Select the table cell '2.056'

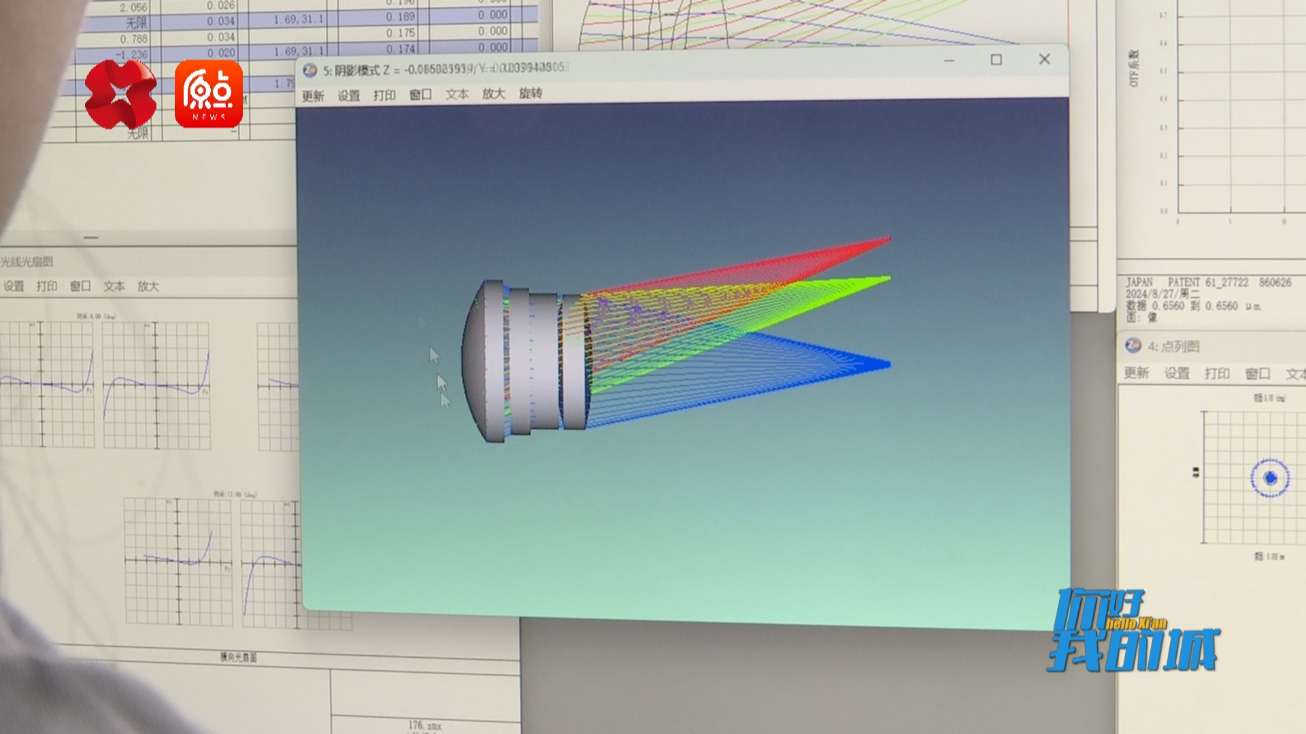point(133,7)
